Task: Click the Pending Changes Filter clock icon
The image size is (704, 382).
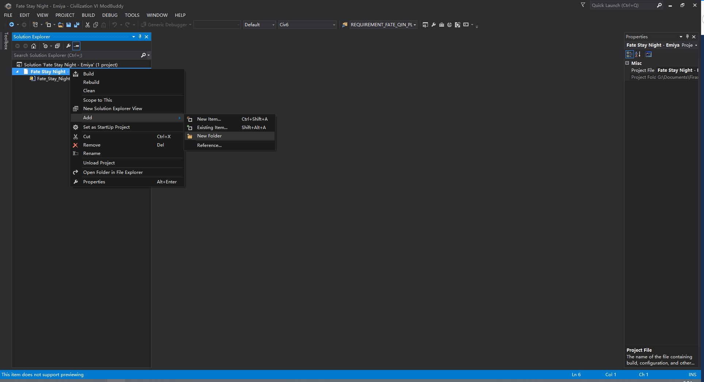Action: click(x=45, y=46)
